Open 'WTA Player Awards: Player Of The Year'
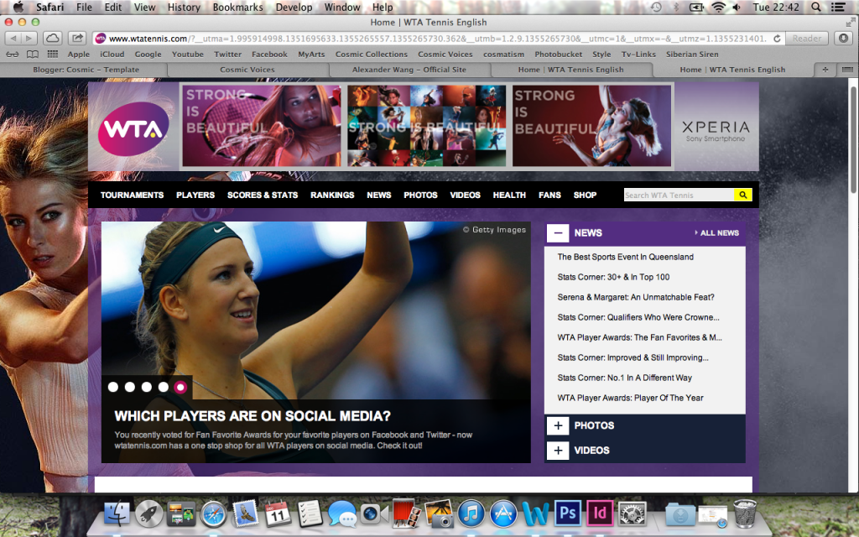859x537 pixels. click(x=631, y=398)
